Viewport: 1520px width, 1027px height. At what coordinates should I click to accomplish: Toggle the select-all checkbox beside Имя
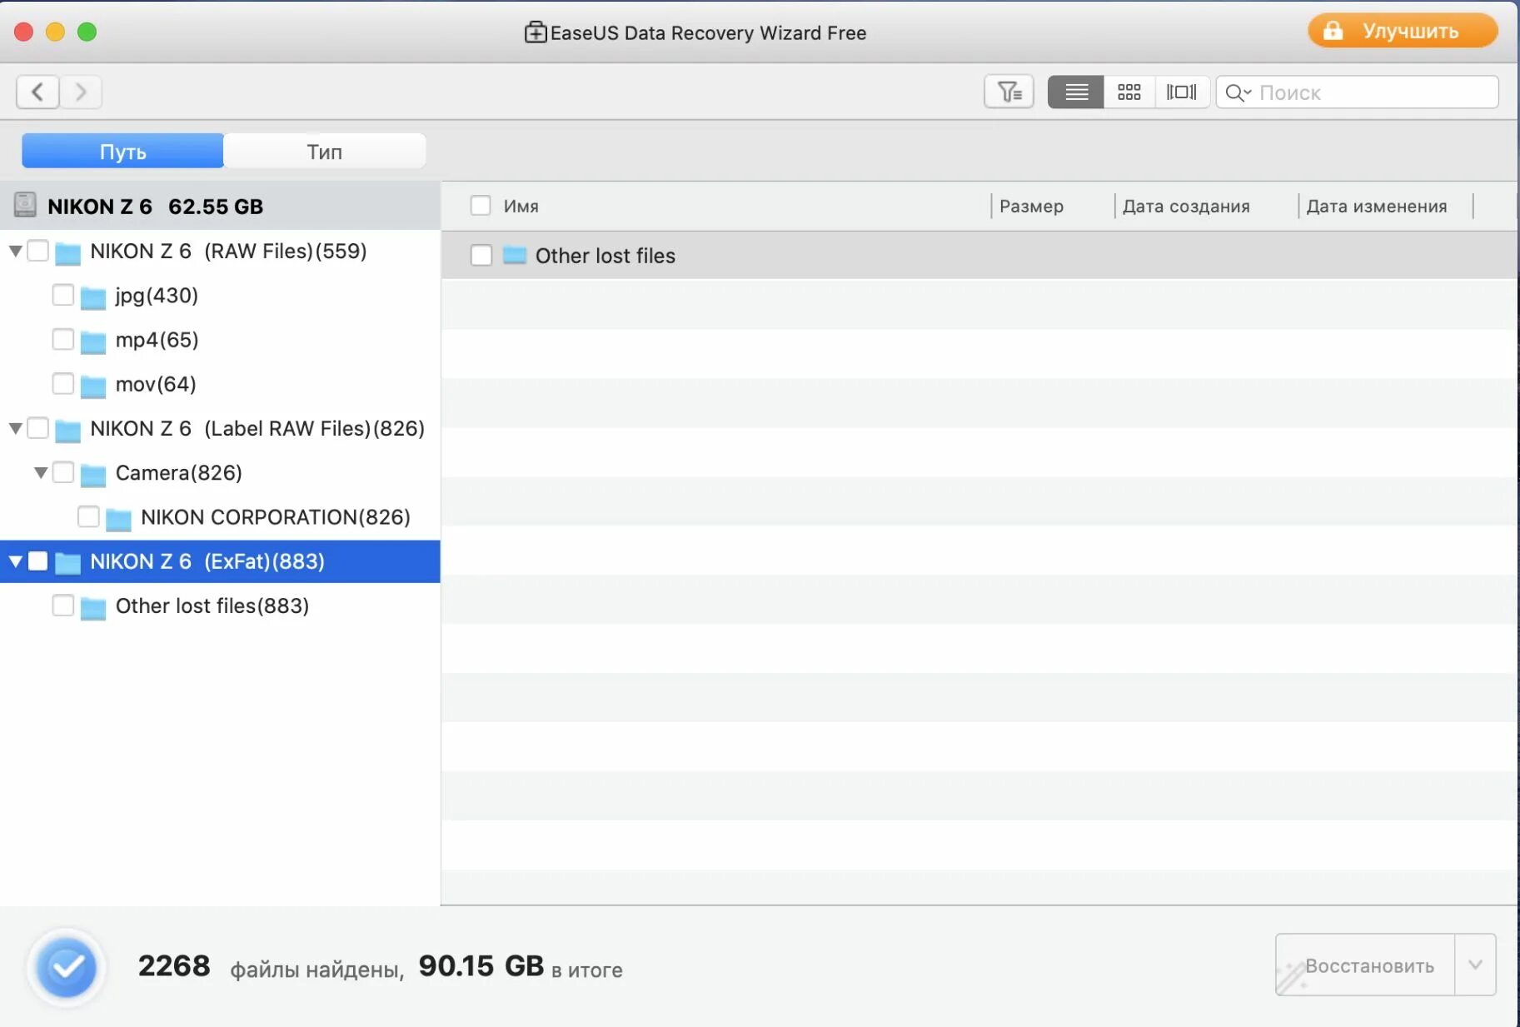(x=481, y=205)
